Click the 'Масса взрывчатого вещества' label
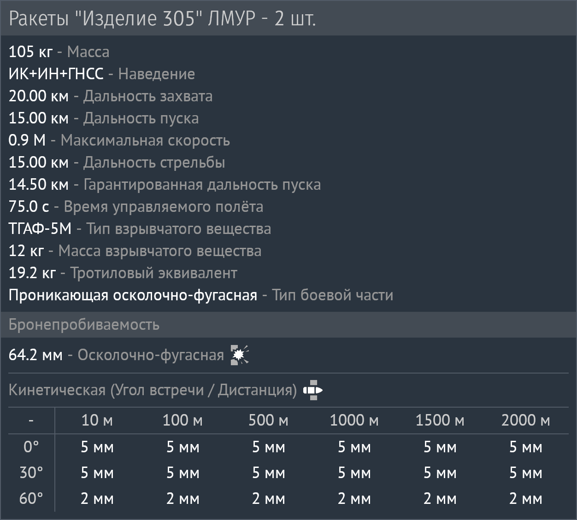 point(160,251)
